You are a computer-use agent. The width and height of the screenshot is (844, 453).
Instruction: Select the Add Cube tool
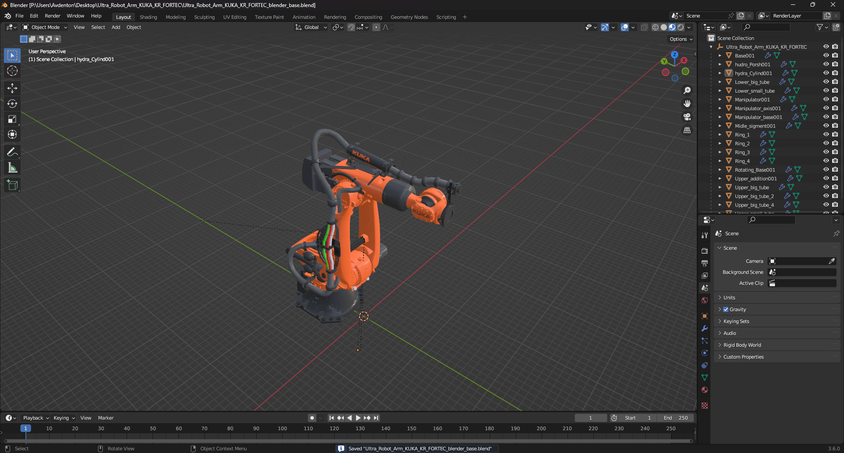(12, 185)
